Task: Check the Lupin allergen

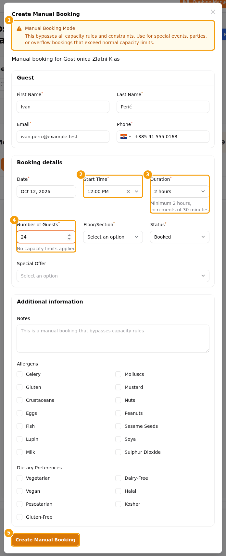Action: [19, 439]
